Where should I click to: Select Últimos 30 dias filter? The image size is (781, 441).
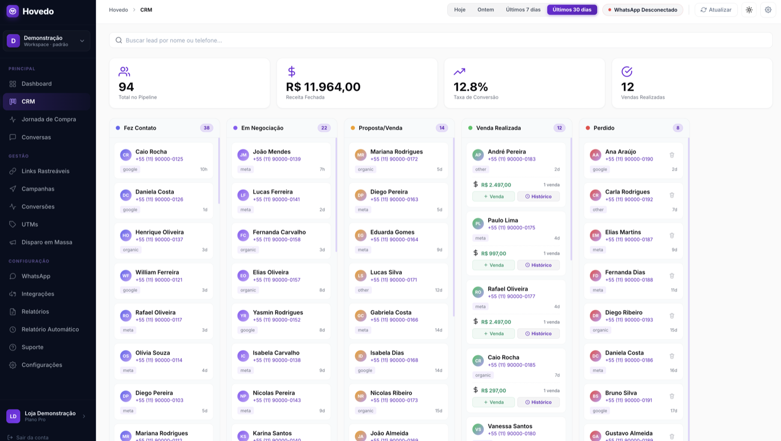click(x=572, y=10)
